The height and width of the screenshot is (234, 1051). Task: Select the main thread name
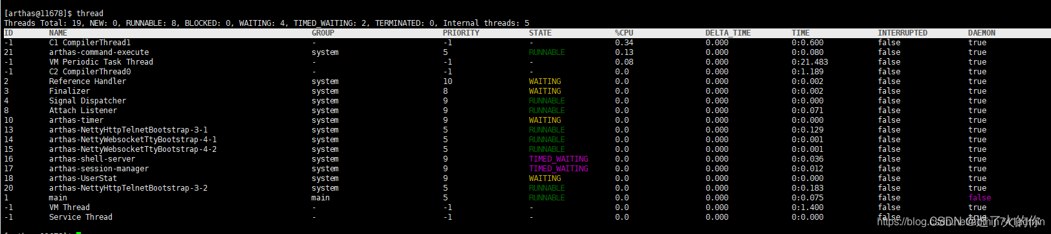(x=58, y=198)
